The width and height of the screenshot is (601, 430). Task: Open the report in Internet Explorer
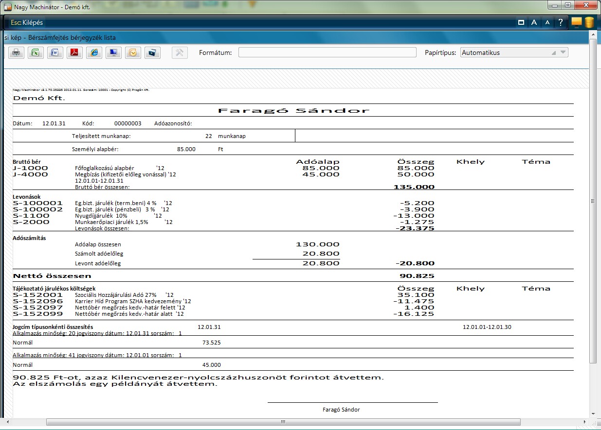pyautogui.click(x=94, y=53)
